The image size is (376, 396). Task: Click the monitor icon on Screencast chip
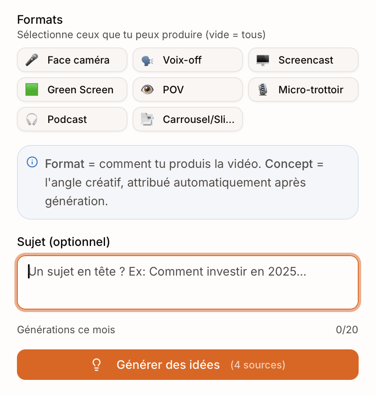coord(263,60)
